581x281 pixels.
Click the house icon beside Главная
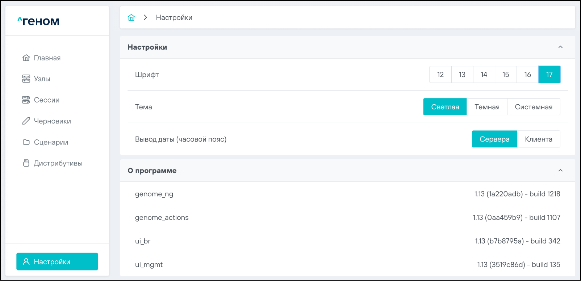coord(26,58)
